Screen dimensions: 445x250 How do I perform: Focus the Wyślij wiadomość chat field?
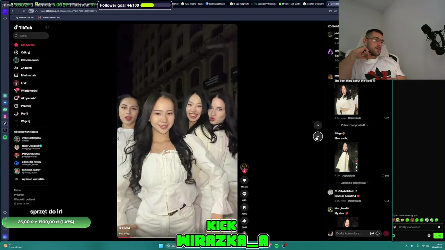click(x=416, y=227)
